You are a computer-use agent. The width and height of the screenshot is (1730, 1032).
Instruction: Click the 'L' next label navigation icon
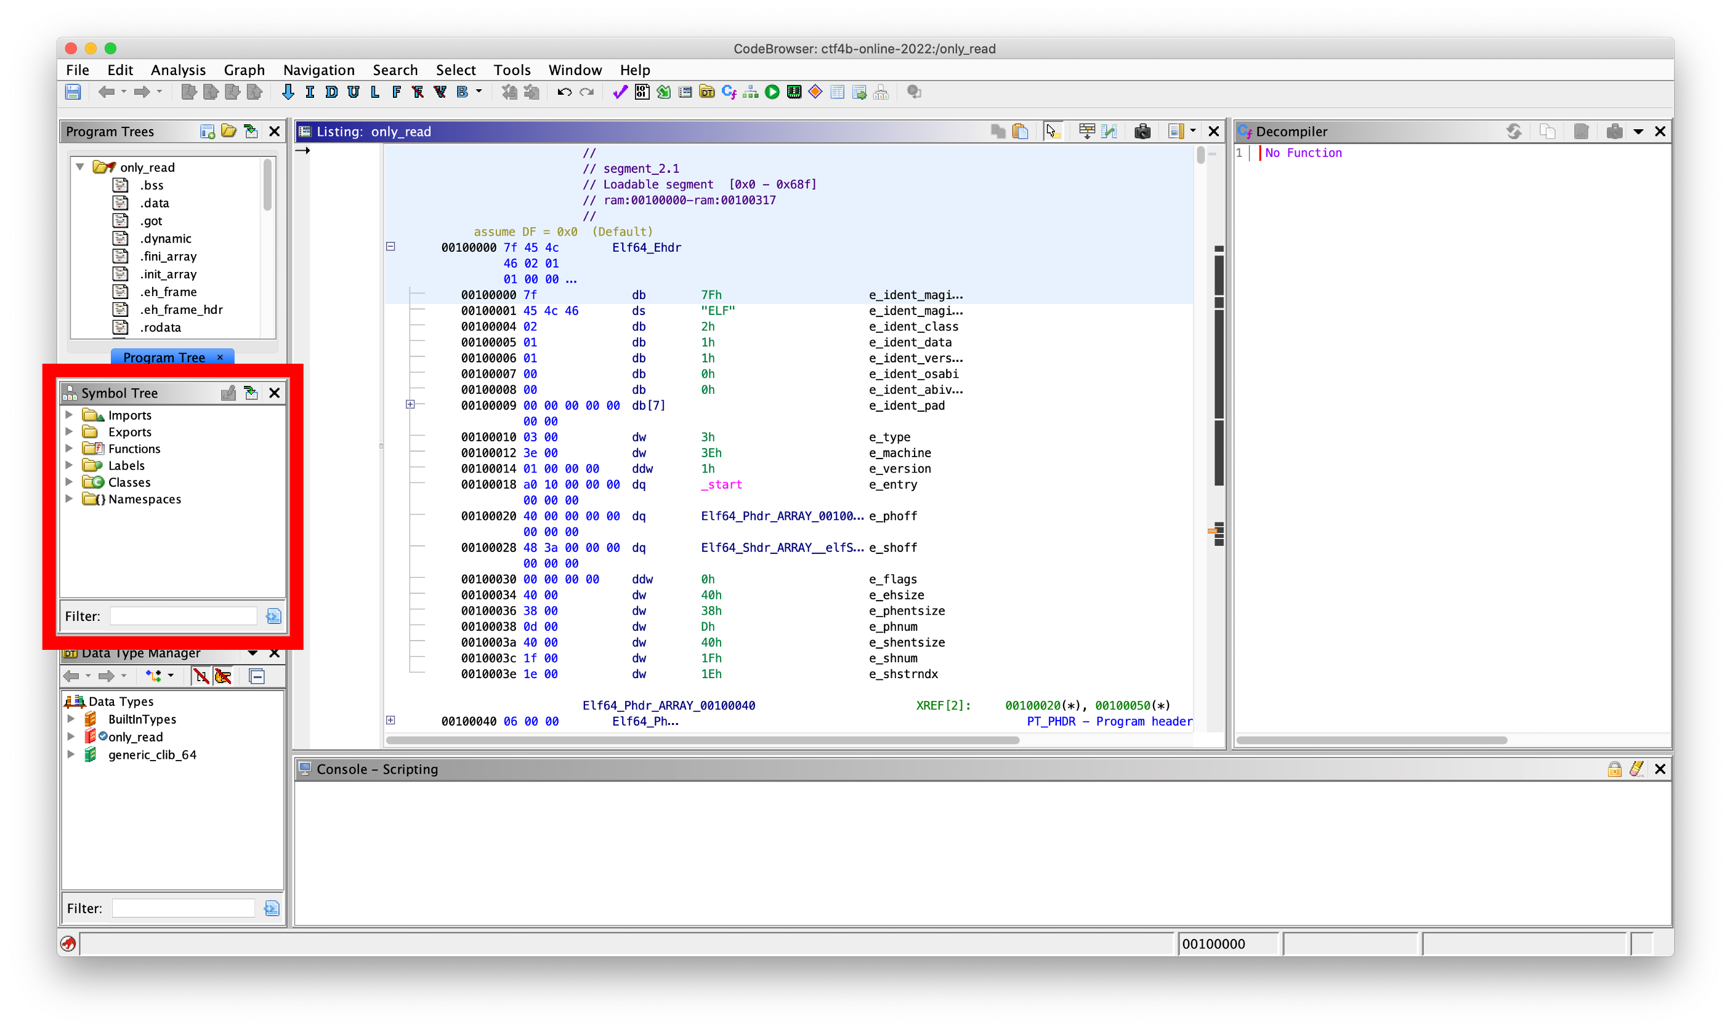pyautogui.click(x=375, y=92)
